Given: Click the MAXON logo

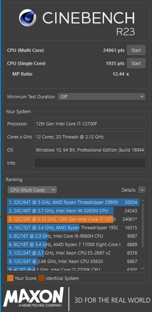Looking at the screenshot, I should pos(34,297).
